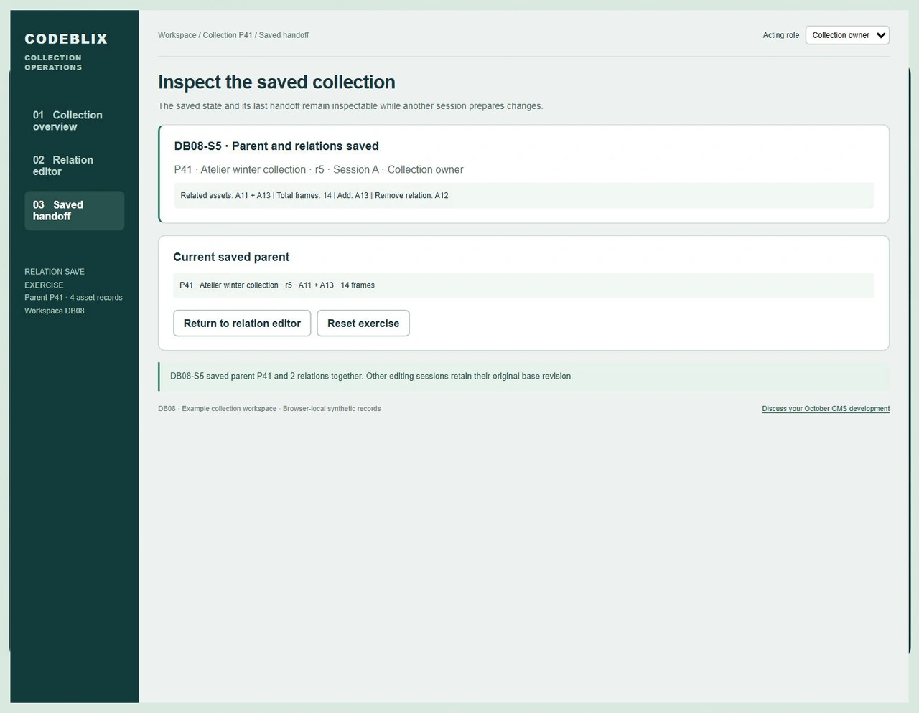Open Discuss your October CMS development link
Viewport: 919px width, 713px height.
pos(826,409)
